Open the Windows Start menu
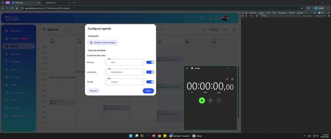Image resolution: width=331 pixels, height=139 pixels. point(131,136)
